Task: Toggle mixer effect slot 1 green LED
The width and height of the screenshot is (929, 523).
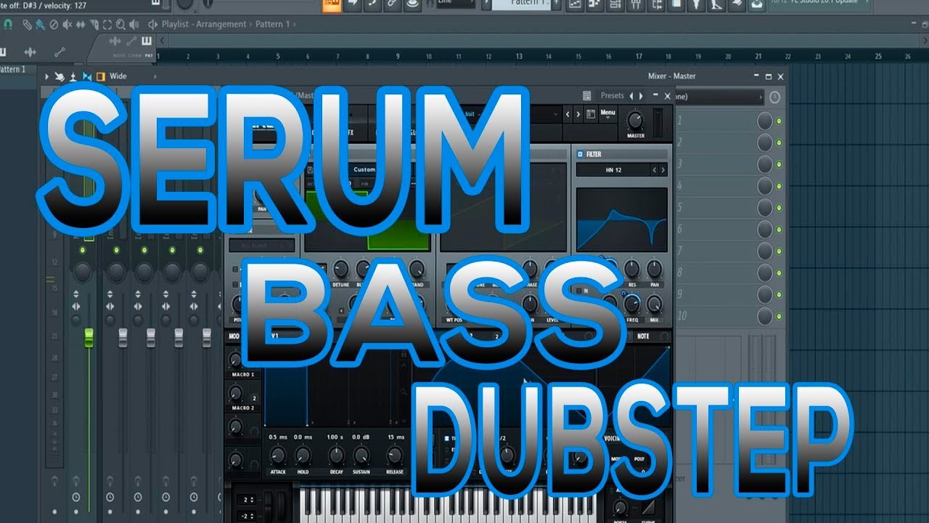Action: click(x=779, y=121)
